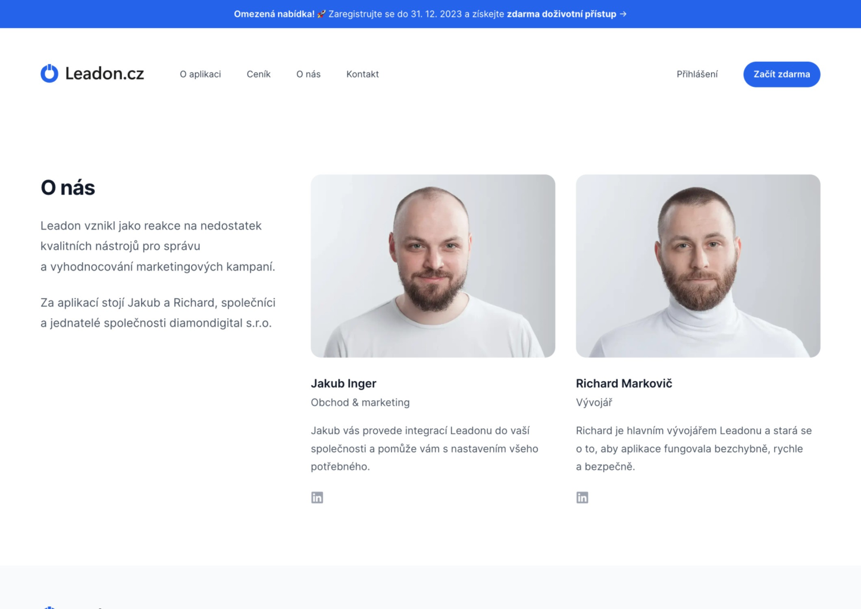Click the Přihlášení login link
The image size is (861, 609).
[x=697, y=74]
